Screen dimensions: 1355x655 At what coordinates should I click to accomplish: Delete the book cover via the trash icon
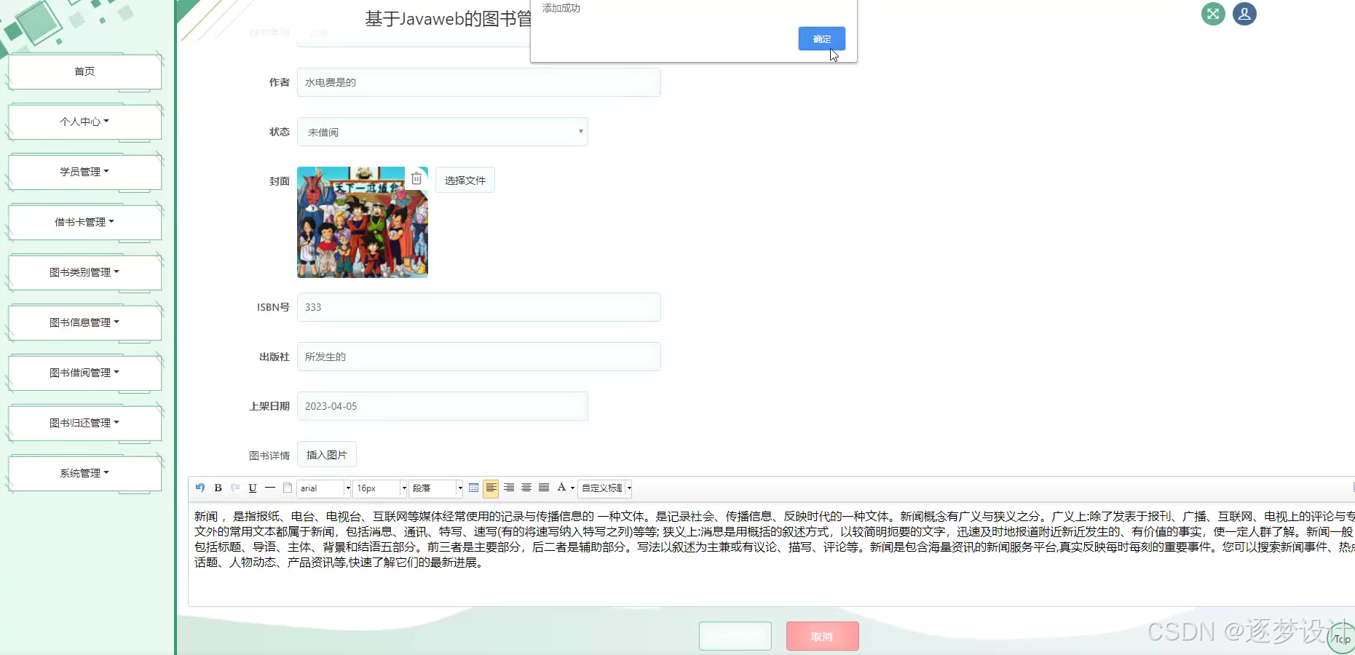coord(416,177)
